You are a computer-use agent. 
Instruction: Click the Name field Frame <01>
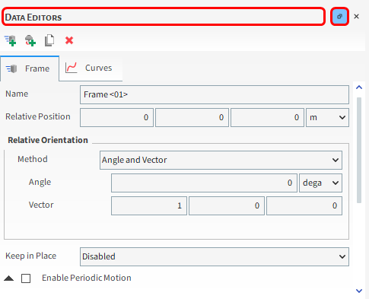(x=215, y=94)
